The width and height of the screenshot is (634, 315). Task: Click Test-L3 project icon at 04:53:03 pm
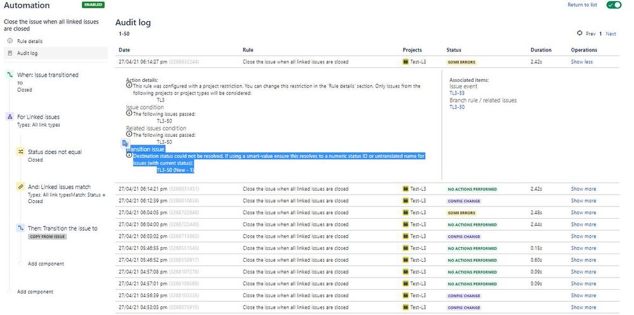click(406, 307)
